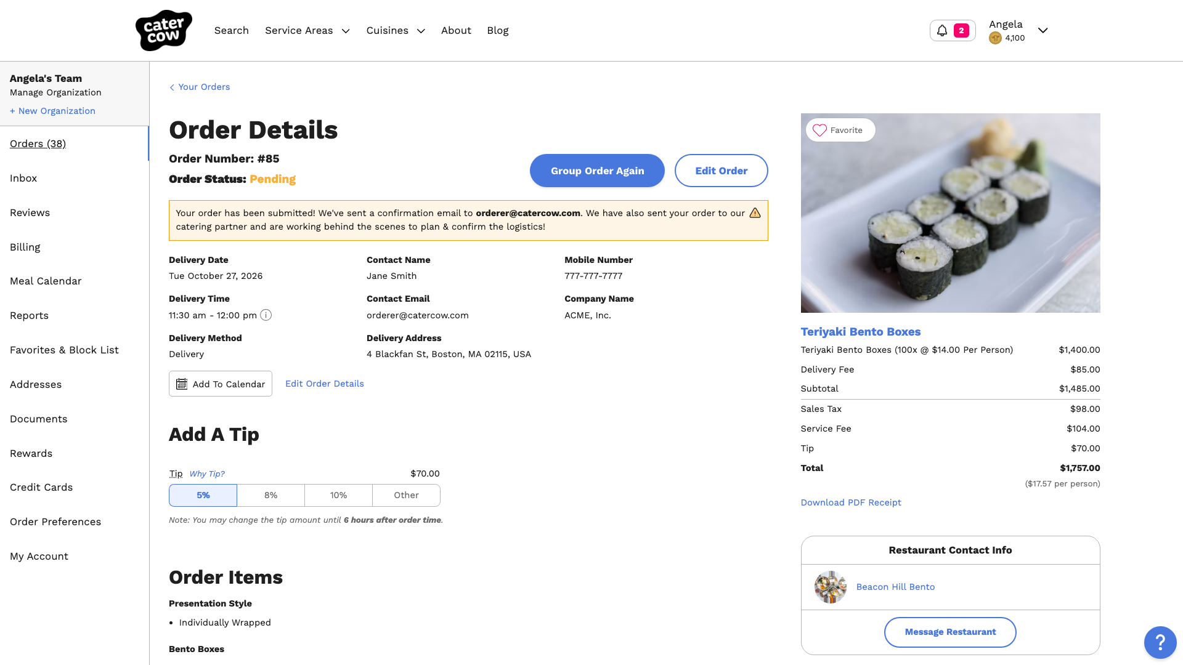Click the rewards coin icon under Angela
The height and width of the screenshot is (665, 1183).
[x=994, y=38]
